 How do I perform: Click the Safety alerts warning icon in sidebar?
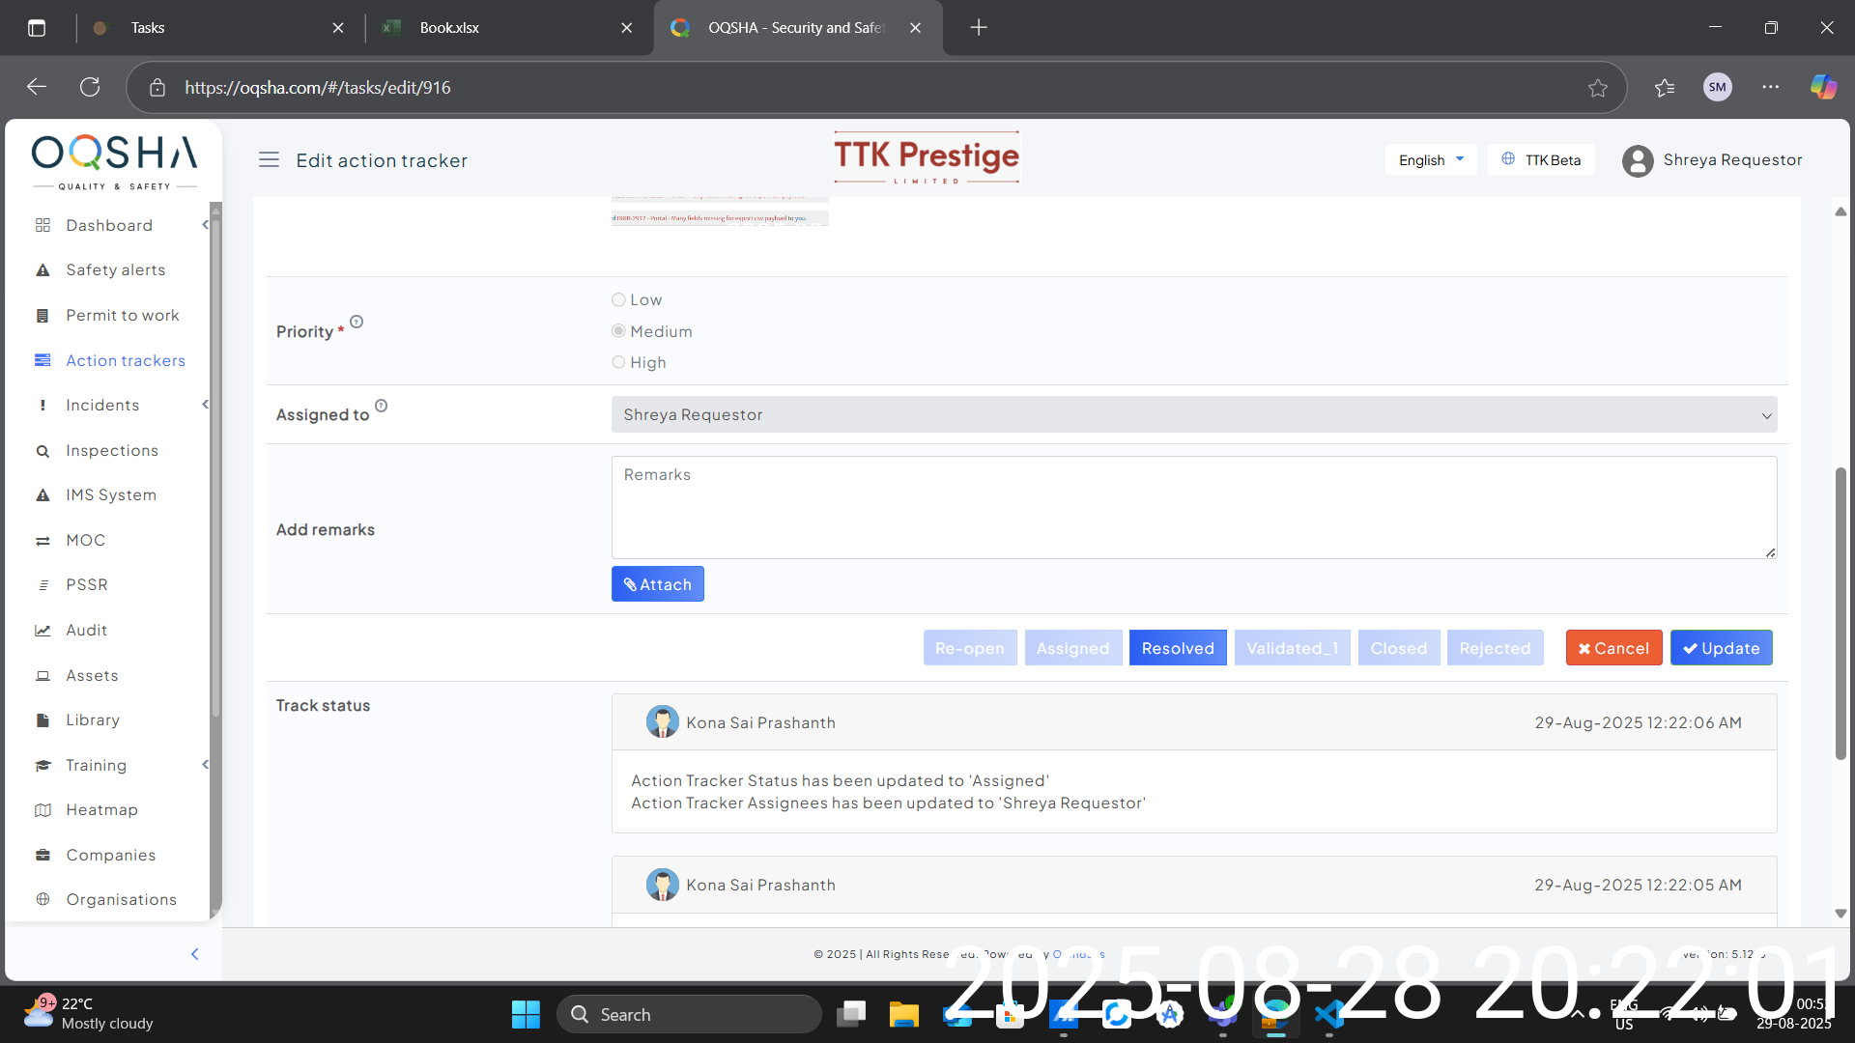coord(43,270)
